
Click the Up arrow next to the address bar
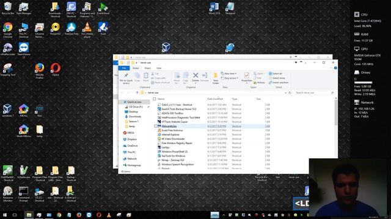pyautogui.click(x=137, y=92)
